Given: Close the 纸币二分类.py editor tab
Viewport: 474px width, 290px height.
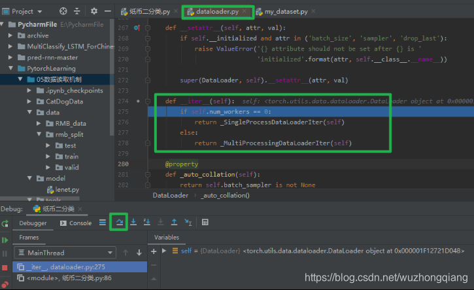Looking at the screenshot, I should click(x=176, y=11).
